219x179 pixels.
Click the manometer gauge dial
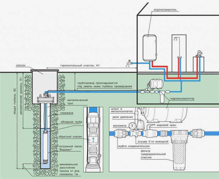click(x=132, y=126)
